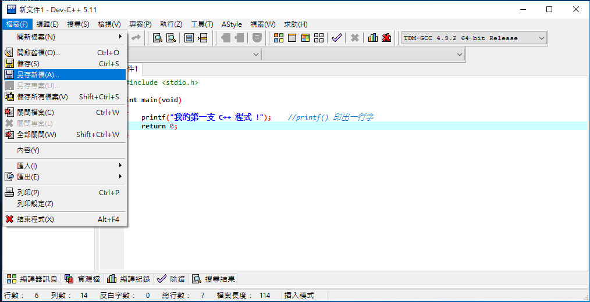Choose 關閉檔案(C) from the menu
590x302 pixels.
pos(65,112)
